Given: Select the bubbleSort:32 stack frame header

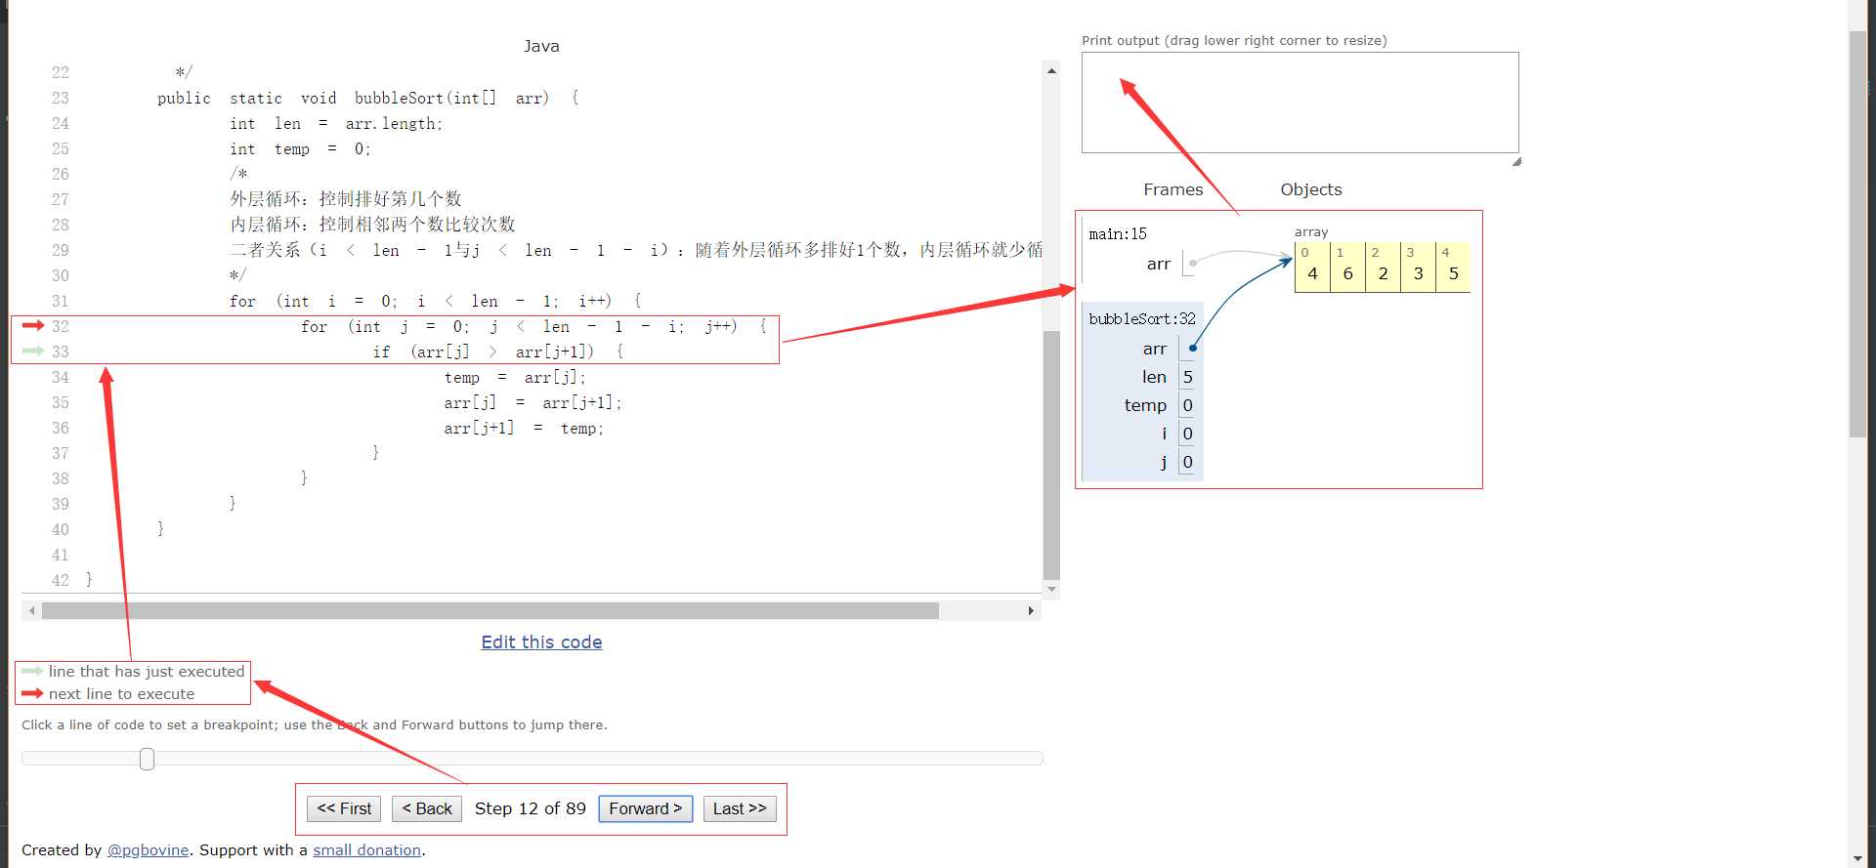Looking at the screenshot, I should [1142, 318].
